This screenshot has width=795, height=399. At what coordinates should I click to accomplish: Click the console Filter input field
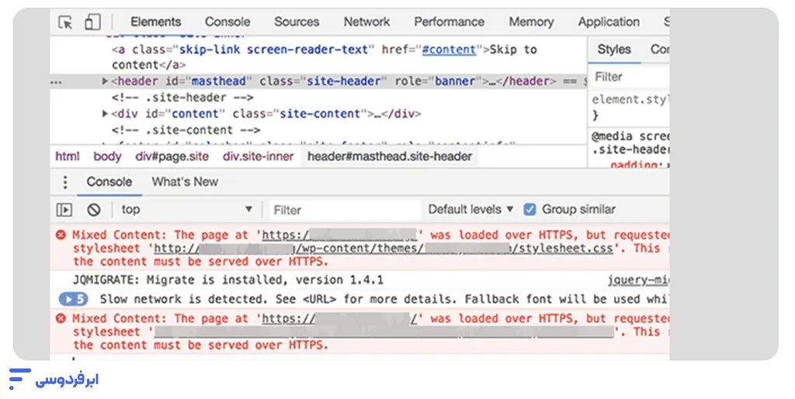tap(342, 210)
